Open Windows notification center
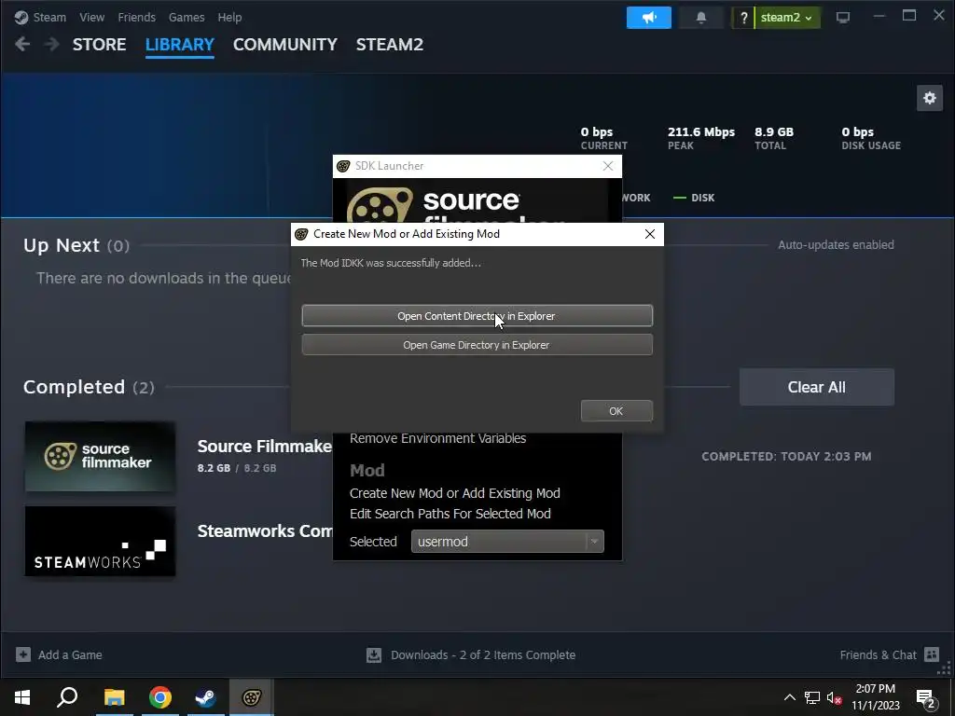 (x=926, y=697)
